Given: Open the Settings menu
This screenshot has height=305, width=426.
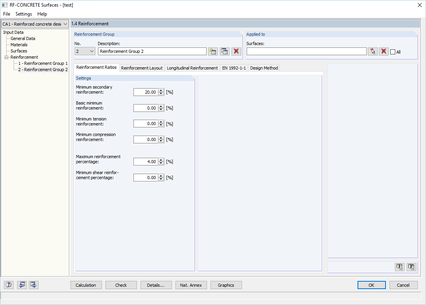Looking at the screenshot, I should click(24, 14).
